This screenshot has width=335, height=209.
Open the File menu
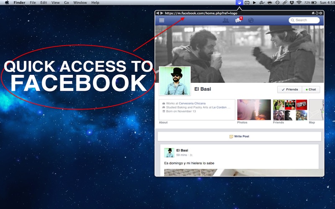(x=33, y=3)
